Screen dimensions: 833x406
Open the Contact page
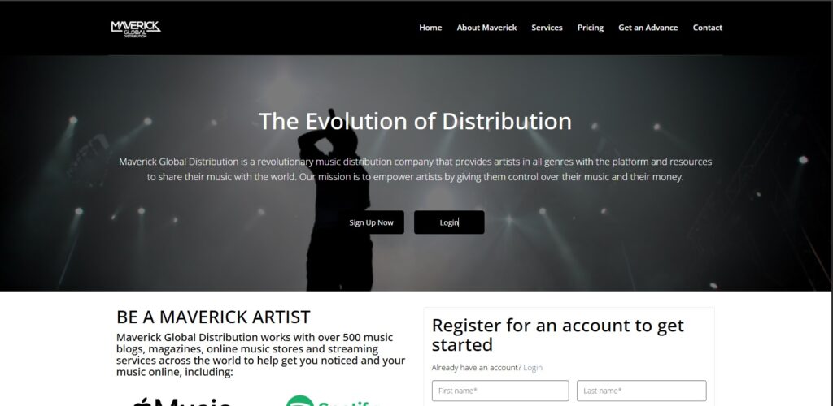point(707,28)
